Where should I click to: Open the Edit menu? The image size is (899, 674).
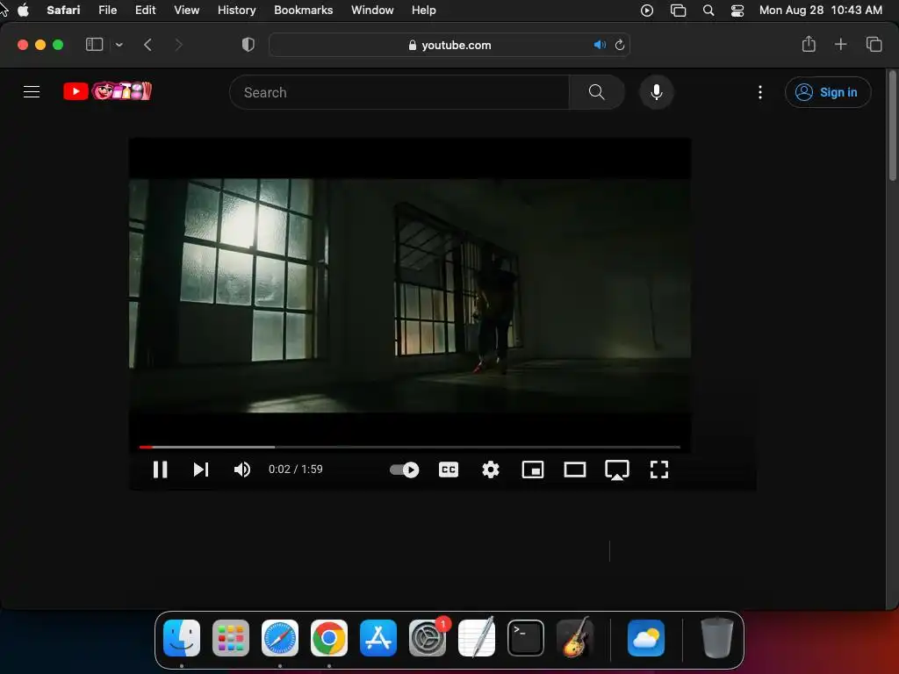[x=145, y=11]
